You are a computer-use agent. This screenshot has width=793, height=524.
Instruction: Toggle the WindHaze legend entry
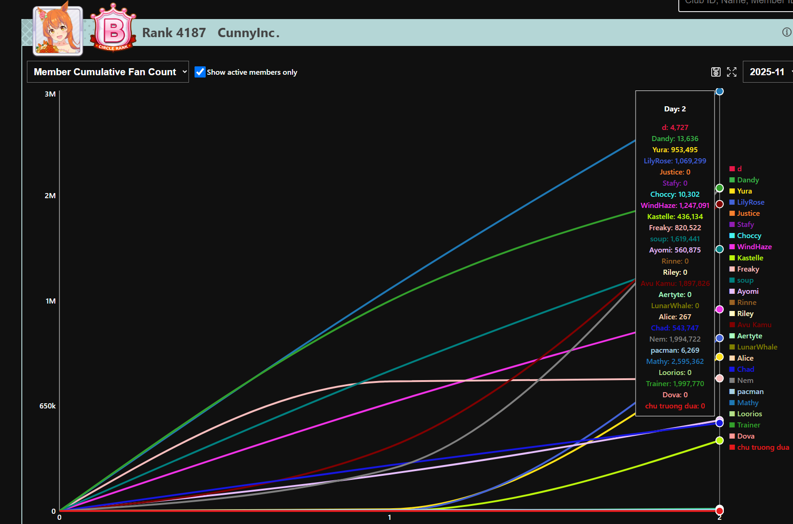click(x=750, y=247)
